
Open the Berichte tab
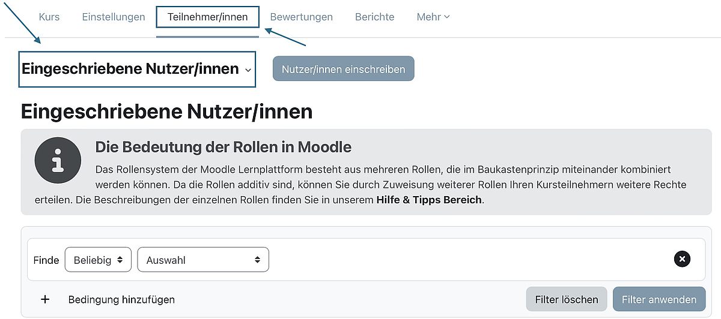[x=374, y=17]
